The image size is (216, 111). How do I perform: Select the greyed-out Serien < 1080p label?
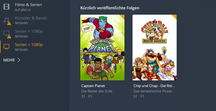click(x=29, y=31)
